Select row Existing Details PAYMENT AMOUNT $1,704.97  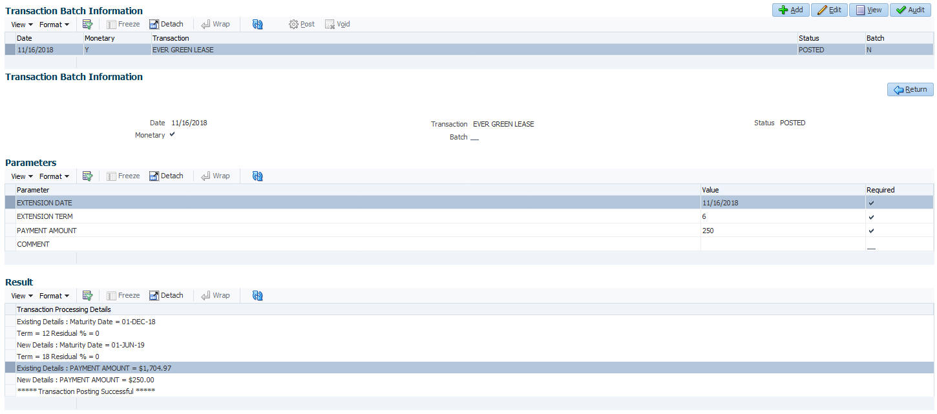469,367
